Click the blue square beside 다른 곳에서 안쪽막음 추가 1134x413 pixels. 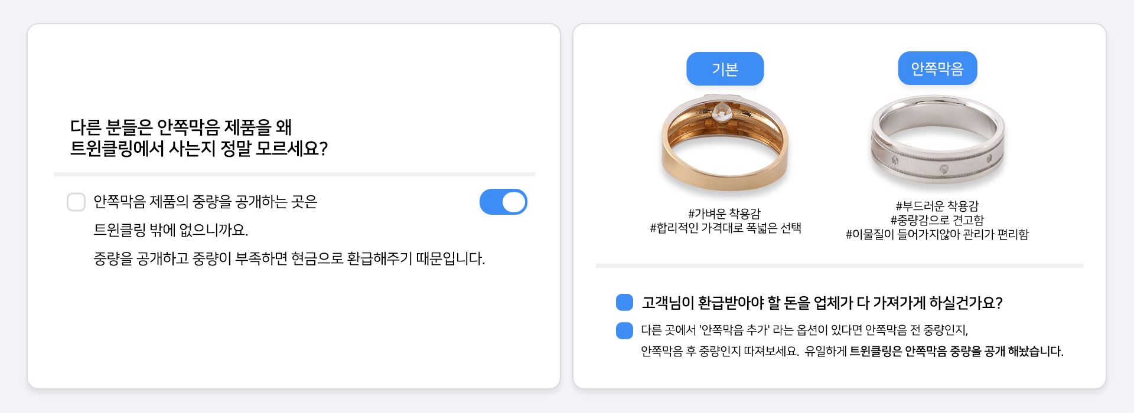(x=624, y=330)
